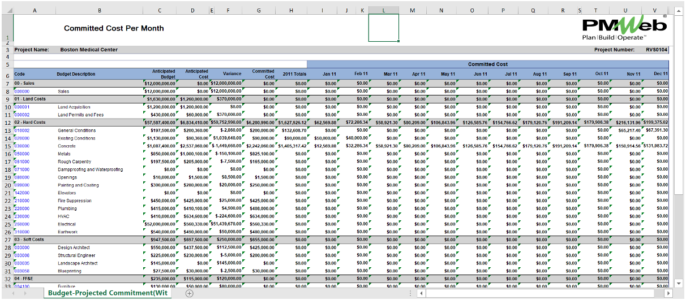Viewport: 686px width, 300px height.
Task: Open the 003058 code link
Action: (22, 271)
